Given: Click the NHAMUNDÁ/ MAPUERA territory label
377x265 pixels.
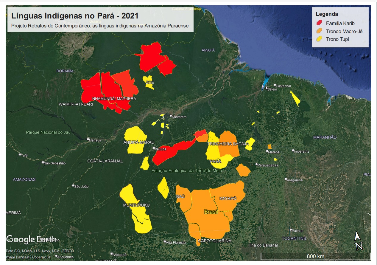Looking at the screenshot, I should (114, 99).
